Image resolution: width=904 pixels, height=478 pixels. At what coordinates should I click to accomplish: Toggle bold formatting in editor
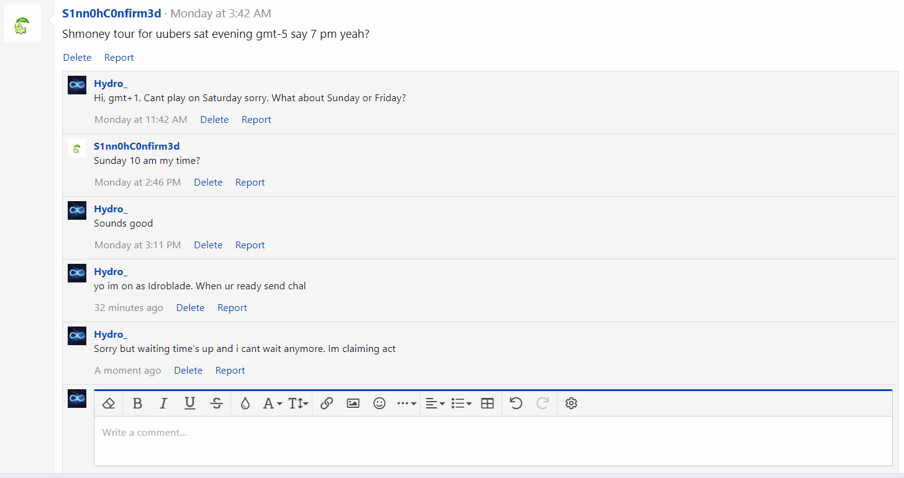138,404
